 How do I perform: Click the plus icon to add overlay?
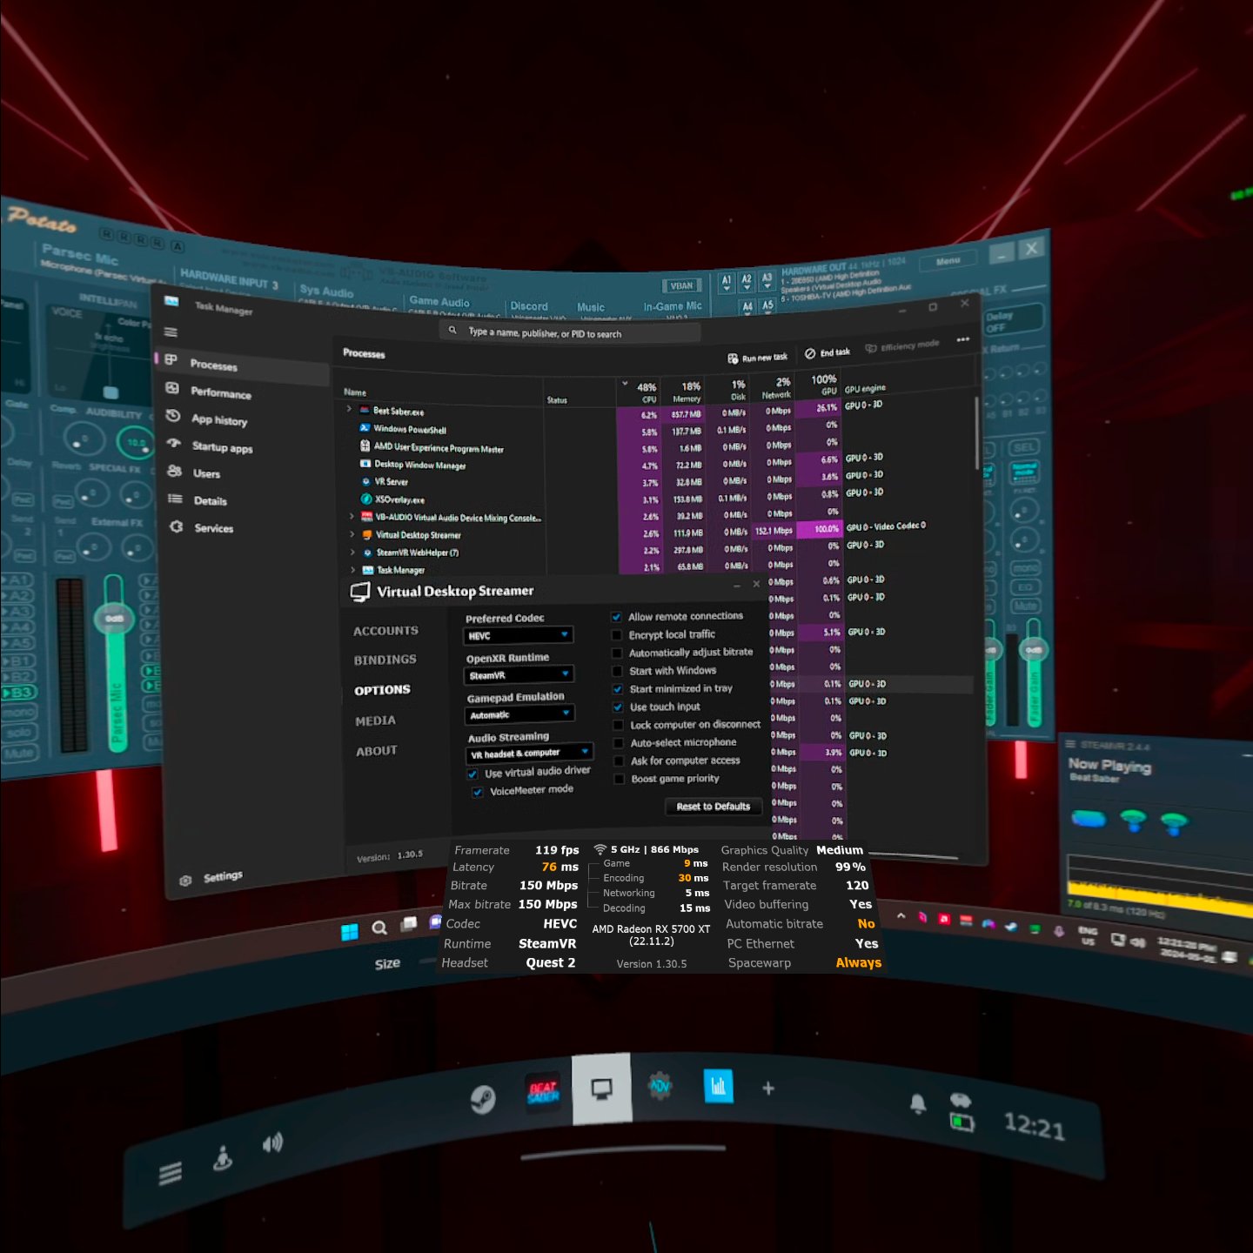click(x=767, y=1089)
